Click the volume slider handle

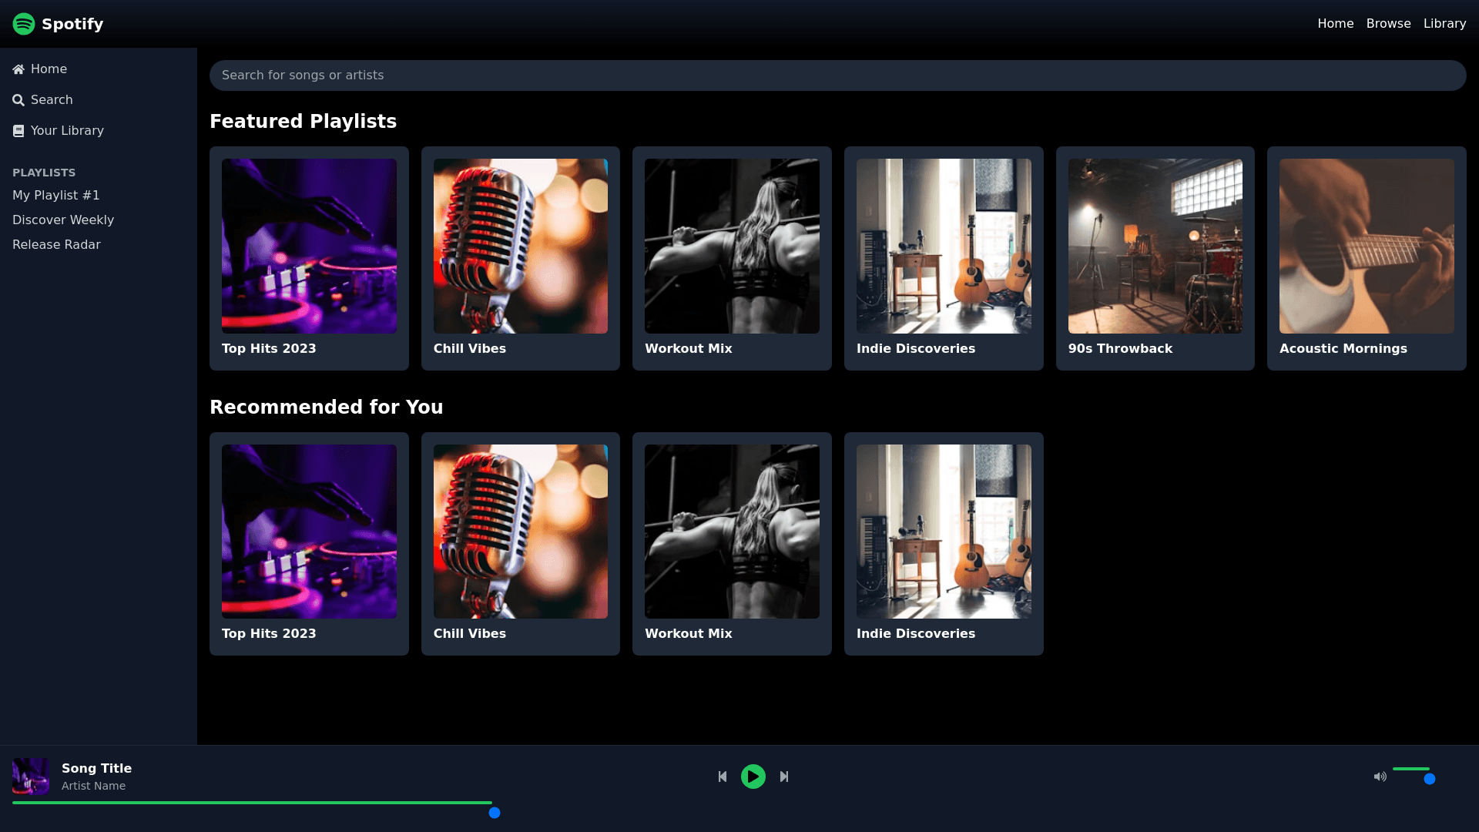point(1430,779)
